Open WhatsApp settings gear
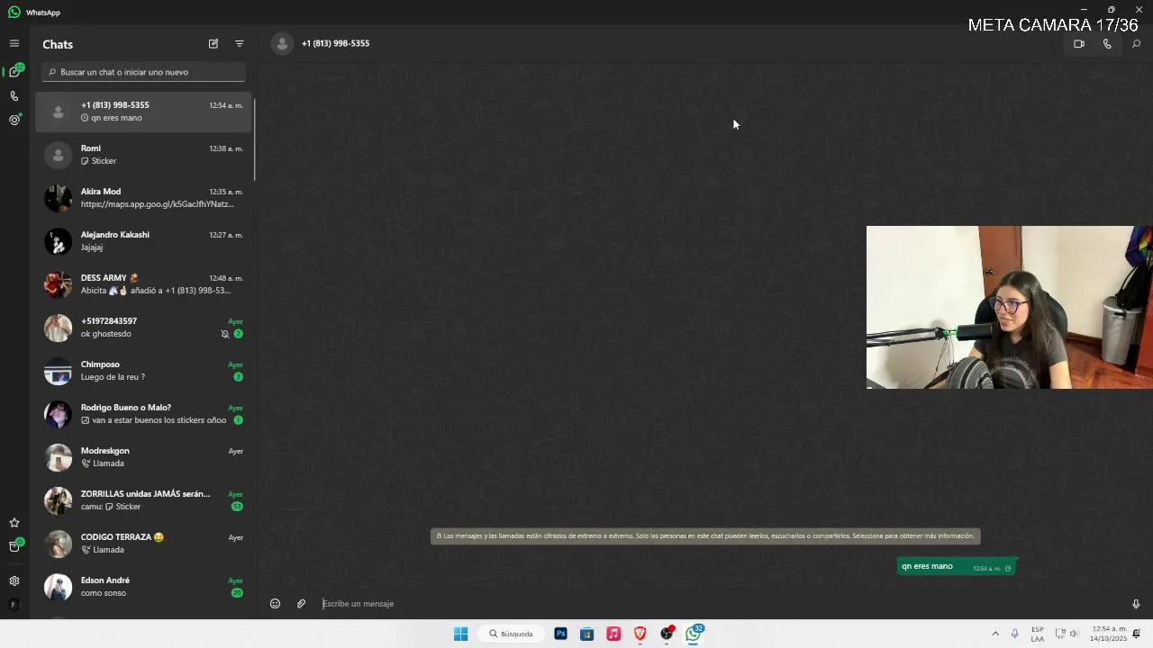 click(14, 581)
